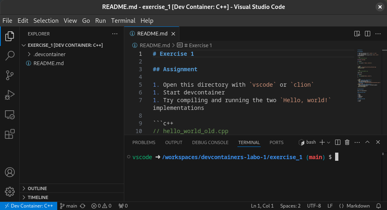The image size is (387, 210).
Task: Open Run and Debug view
Action: point(10,95)
